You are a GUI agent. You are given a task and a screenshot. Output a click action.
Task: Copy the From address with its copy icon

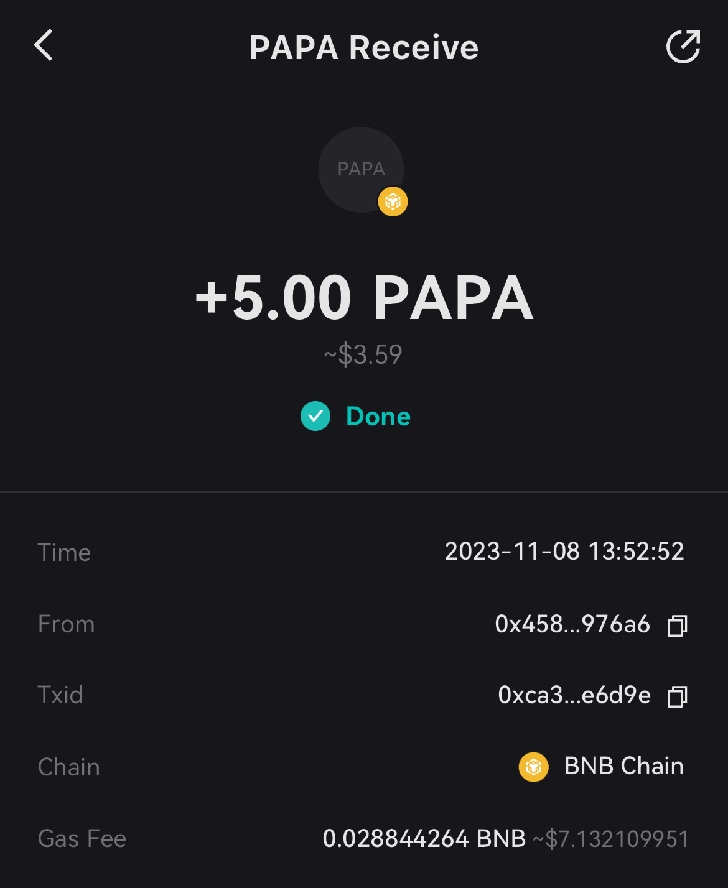[677, 625]
